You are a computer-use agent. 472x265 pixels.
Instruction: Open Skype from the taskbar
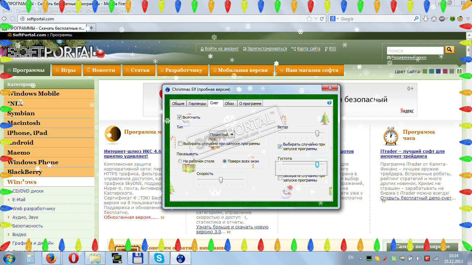160,258
